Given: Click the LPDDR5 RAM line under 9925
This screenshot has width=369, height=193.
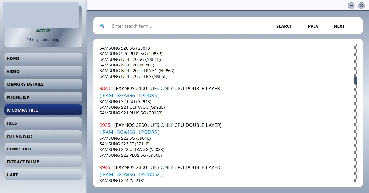Looking at the screenshot, I should click(129, 132).
